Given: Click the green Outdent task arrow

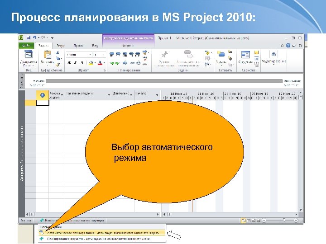Looking at the screenshot, I should coord(112,63).
